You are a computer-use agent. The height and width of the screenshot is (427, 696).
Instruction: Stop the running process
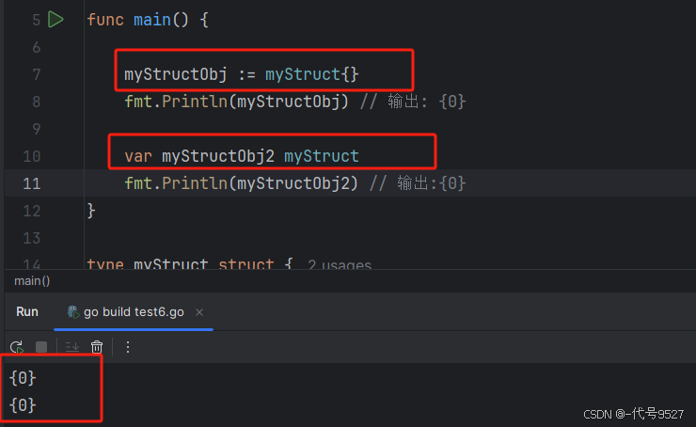pyautogui.click(x=41, y=347)
